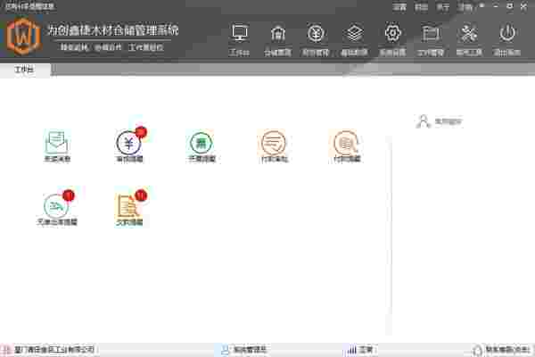The width and height of the screenshot is (535, 357).
Task: Open the yen-circle reminder with red badge
Action: coord(129,143)
